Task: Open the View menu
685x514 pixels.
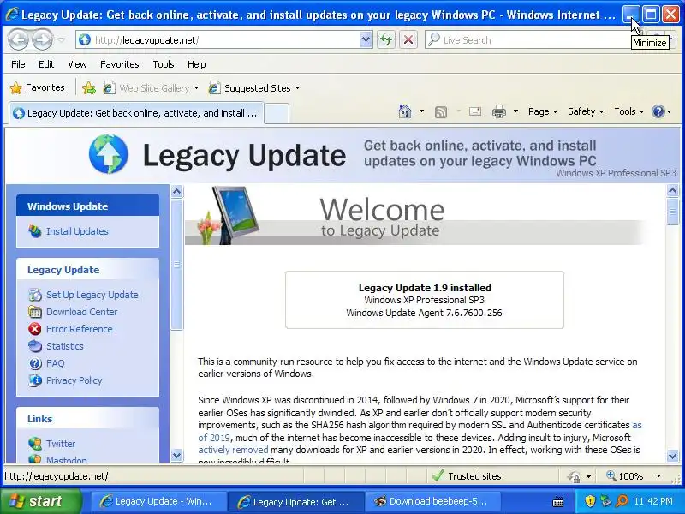Action: (x=77, y=64)
